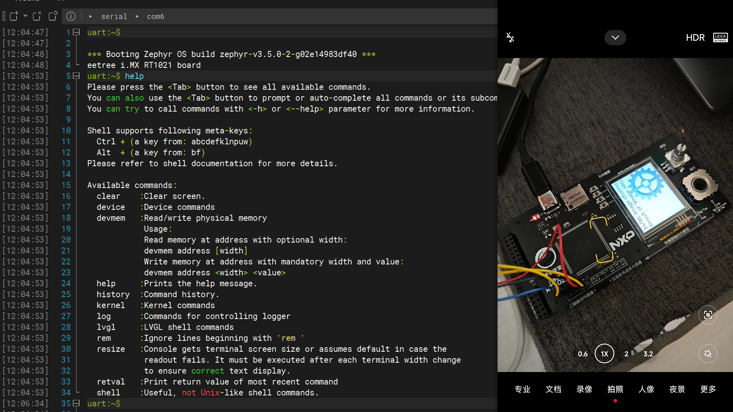
Task: Click 'retval' command entry in list
Action: click(111, 382)
